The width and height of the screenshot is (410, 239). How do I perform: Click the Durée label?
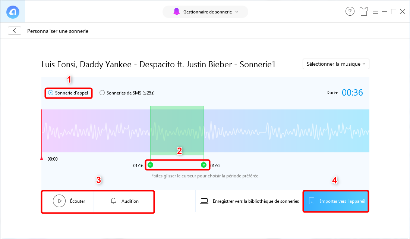(x=332, y=93)
